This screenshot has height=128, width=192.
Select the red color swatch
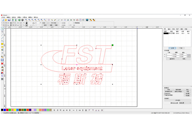click(x=7, y=110)
